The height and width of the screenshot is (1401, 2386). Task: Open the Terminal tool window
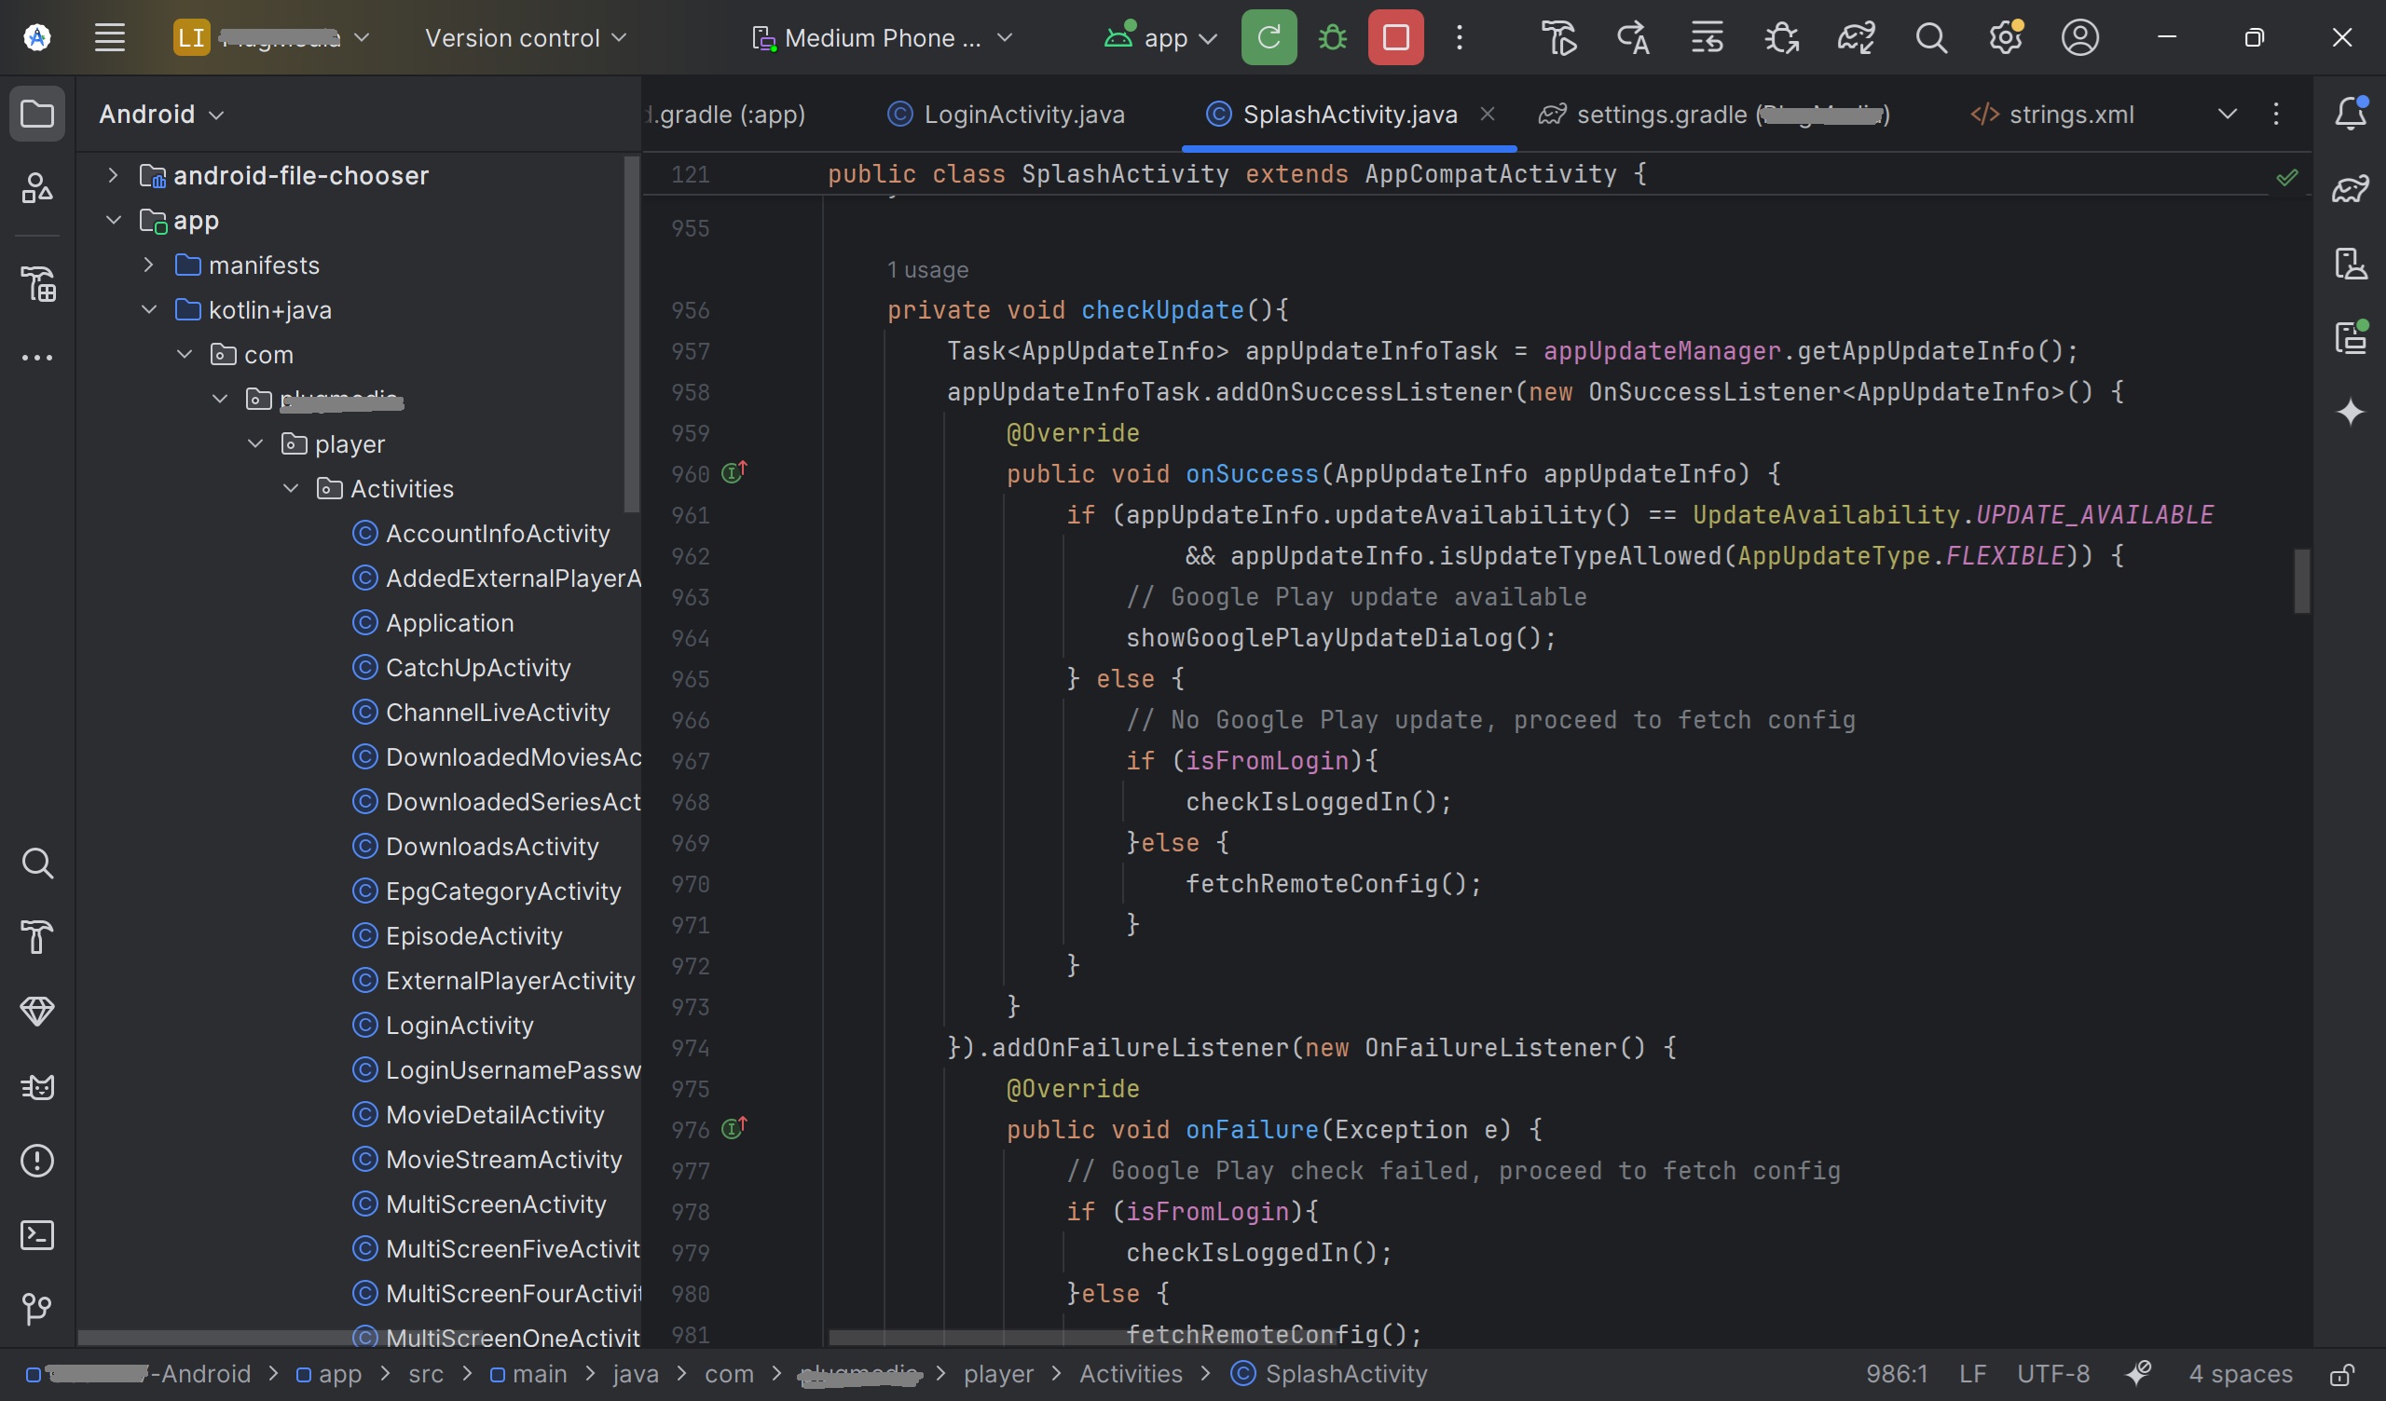coord(37,1234)
